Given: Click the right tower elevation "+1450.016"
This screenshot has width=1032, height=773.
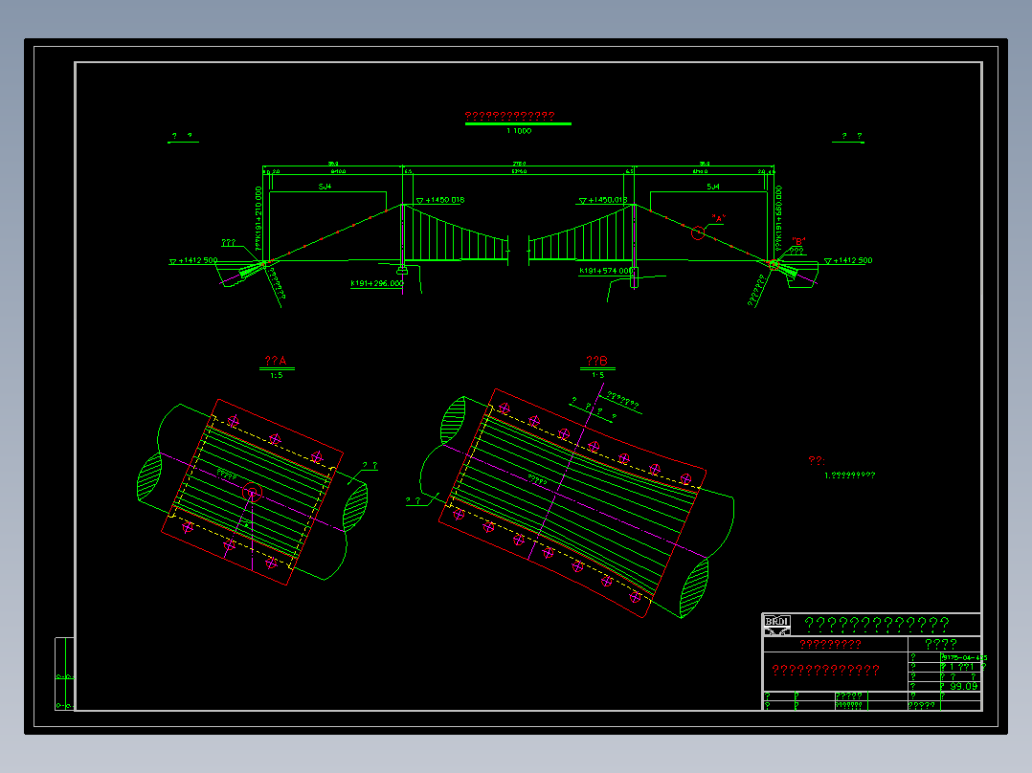Looking at the screenshot, I should click(608, 200).
